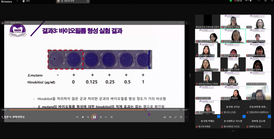Select participant tile 동서대 신다은

tap(233, 107)
